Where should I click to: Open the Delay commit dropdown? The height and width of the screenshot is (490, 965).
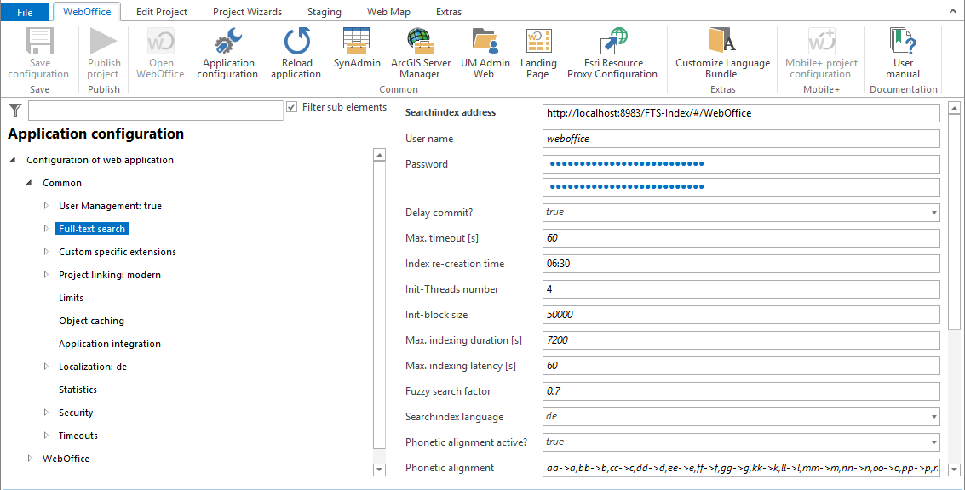tap(934, 213)
